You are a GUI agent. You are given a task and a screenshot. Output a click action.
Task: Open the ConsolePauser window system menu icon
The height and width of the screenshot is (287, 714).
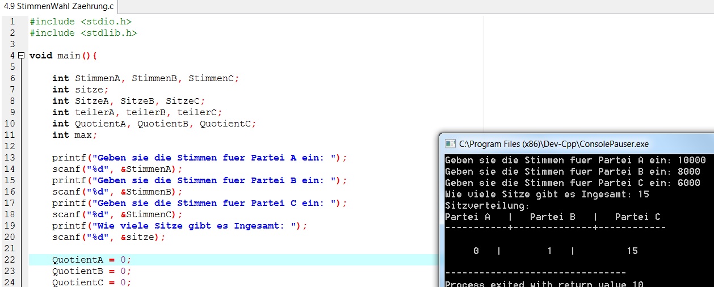[450, 144]
